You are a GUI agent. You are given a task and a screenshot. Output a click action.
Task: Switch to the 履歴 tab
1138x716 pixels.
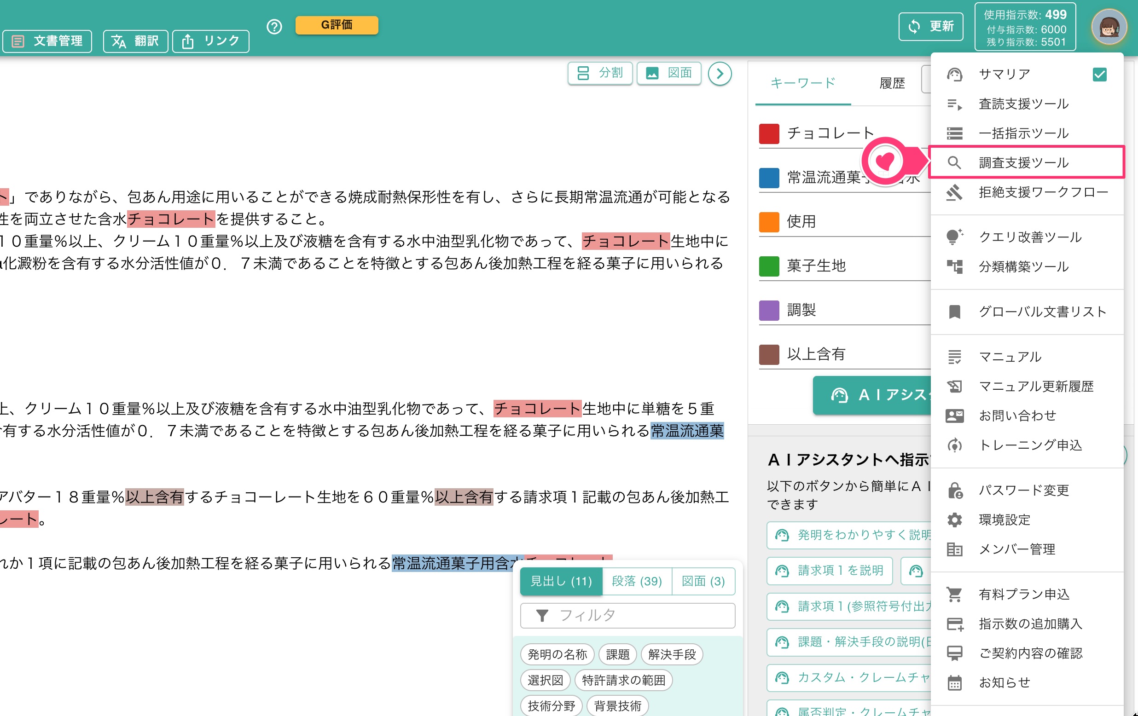pos(891,84)
